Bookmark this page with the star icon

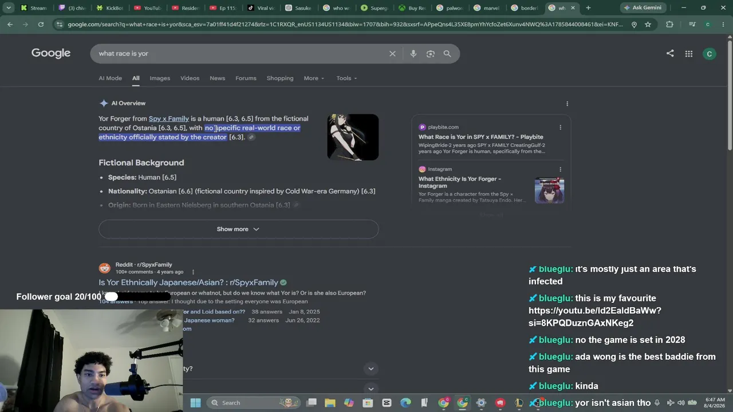648,25
